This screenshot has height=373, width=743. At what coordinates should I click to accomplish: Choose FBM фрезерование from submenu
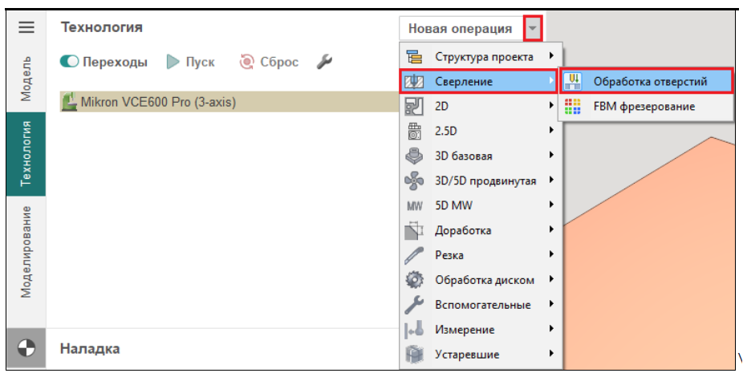(644, 106)
